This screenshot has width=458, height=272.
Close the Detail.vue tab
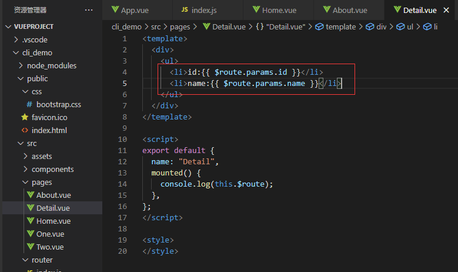tap(446, 10)
